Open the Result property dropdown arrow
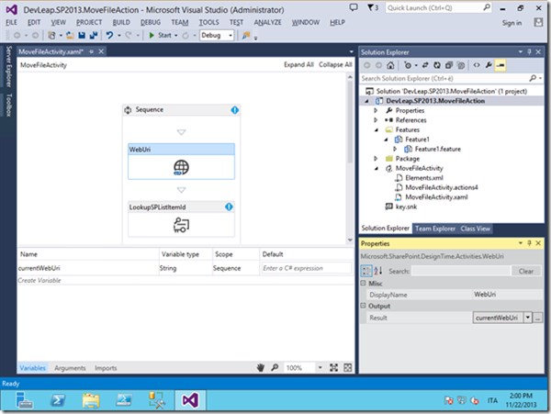 pyautogui.click(x=528, y=318)
